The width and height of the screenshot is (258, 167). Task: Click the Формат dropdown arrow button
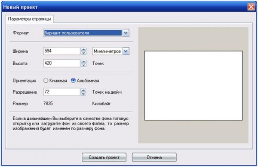point(126,33)
